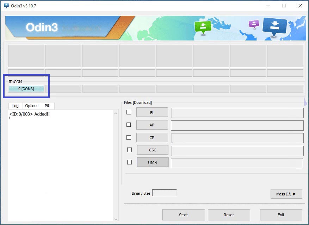Click the blue download icon in banner

point(274,27)
